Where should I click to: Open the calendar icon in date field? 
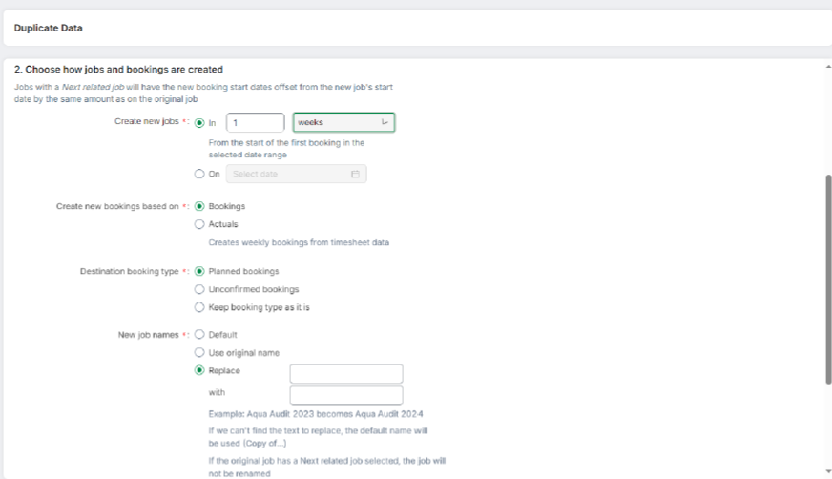pyautogui.click(x=355, y=174)
